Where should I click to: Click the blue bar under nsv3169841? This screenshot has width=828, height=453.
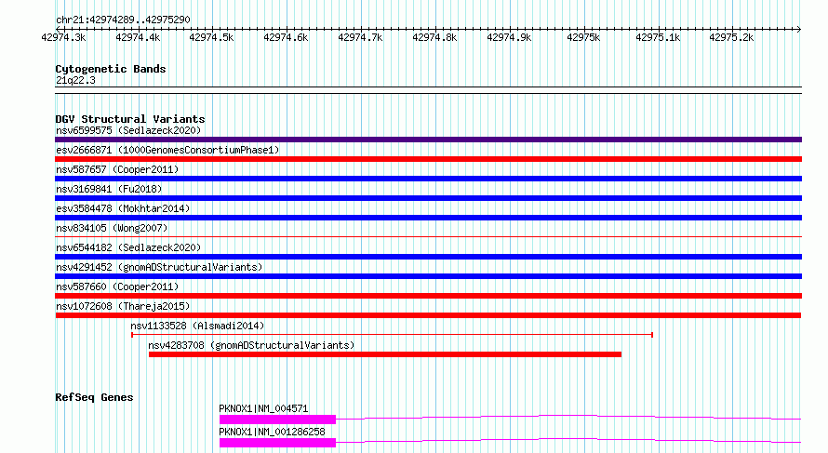(428, 198)
